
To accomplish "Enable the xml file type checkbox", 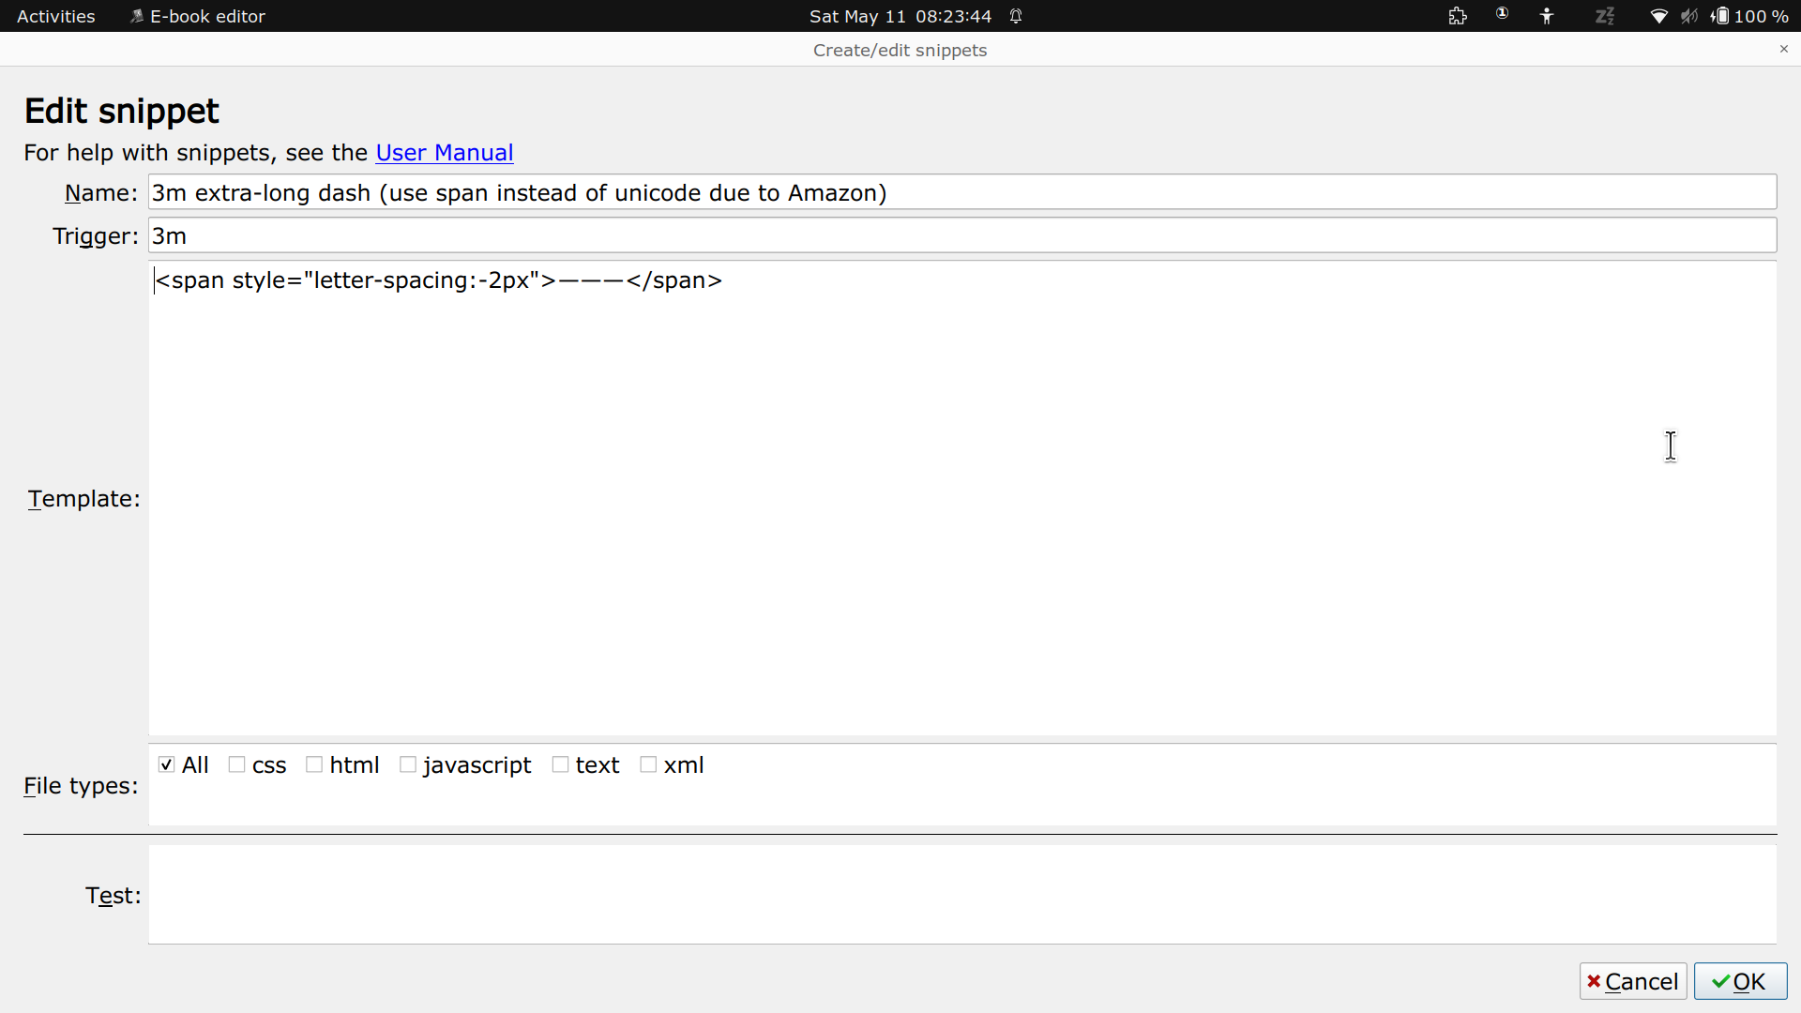I will (648, 765).
